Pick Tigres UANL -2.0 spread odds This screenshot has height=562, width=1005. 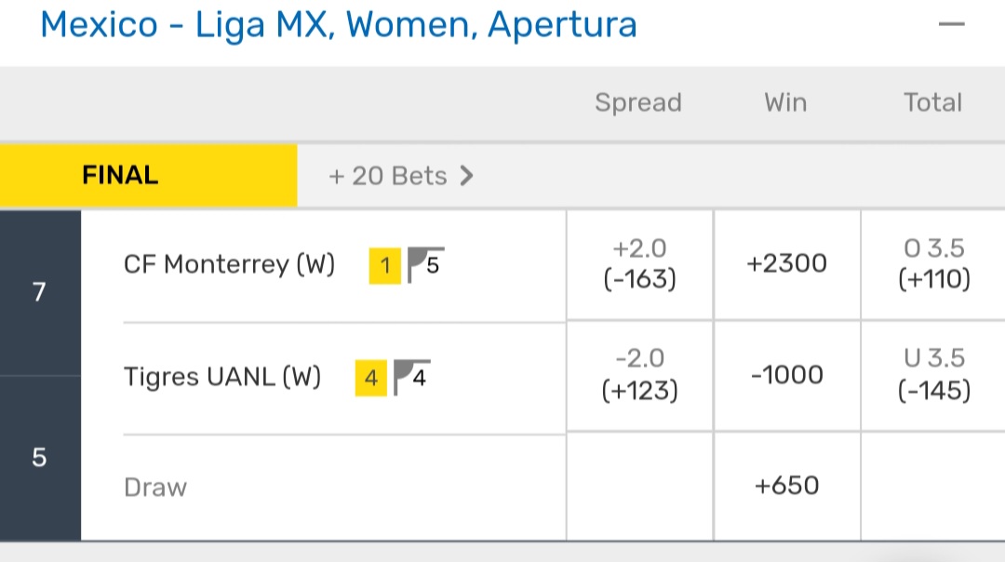[638, 375]
